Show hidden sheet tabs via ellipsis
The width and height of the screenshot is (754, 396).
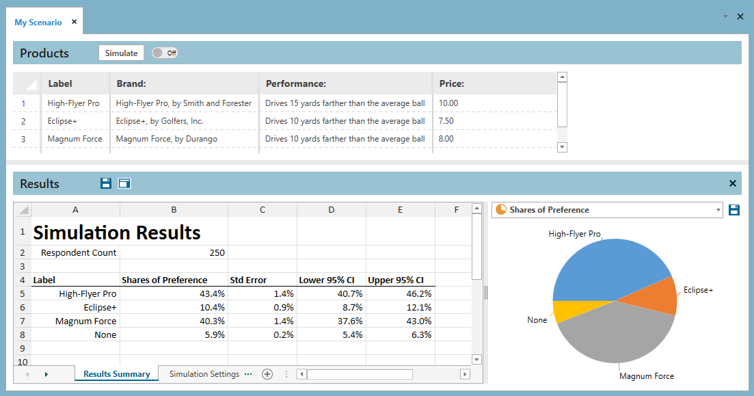pyautogui.click(x=247, y=374)
